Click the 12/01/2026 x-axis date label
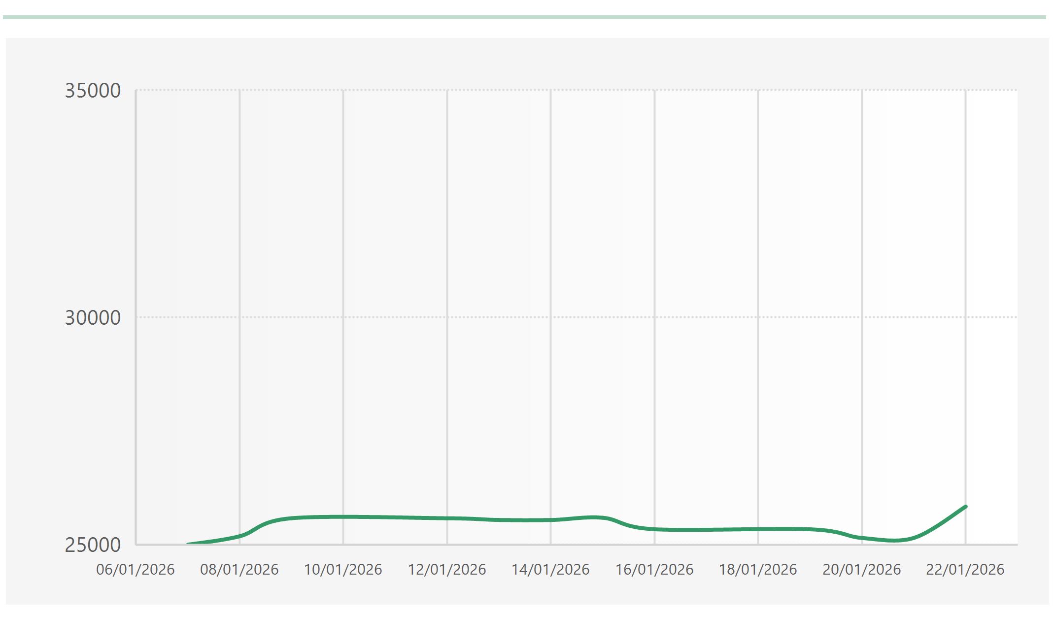1055x617 pixels. [x=447, y=570]
